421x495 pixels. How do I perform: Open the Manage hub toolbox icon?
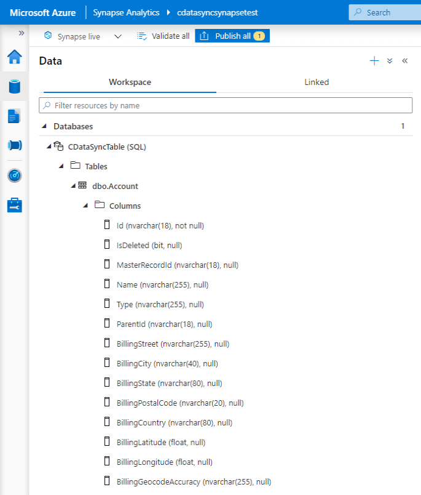click(14, 205)
